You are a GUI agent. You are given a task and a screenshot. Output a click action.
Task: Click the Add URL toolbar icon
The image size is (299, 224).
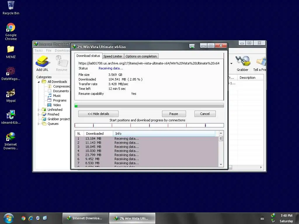pos(42,63)
